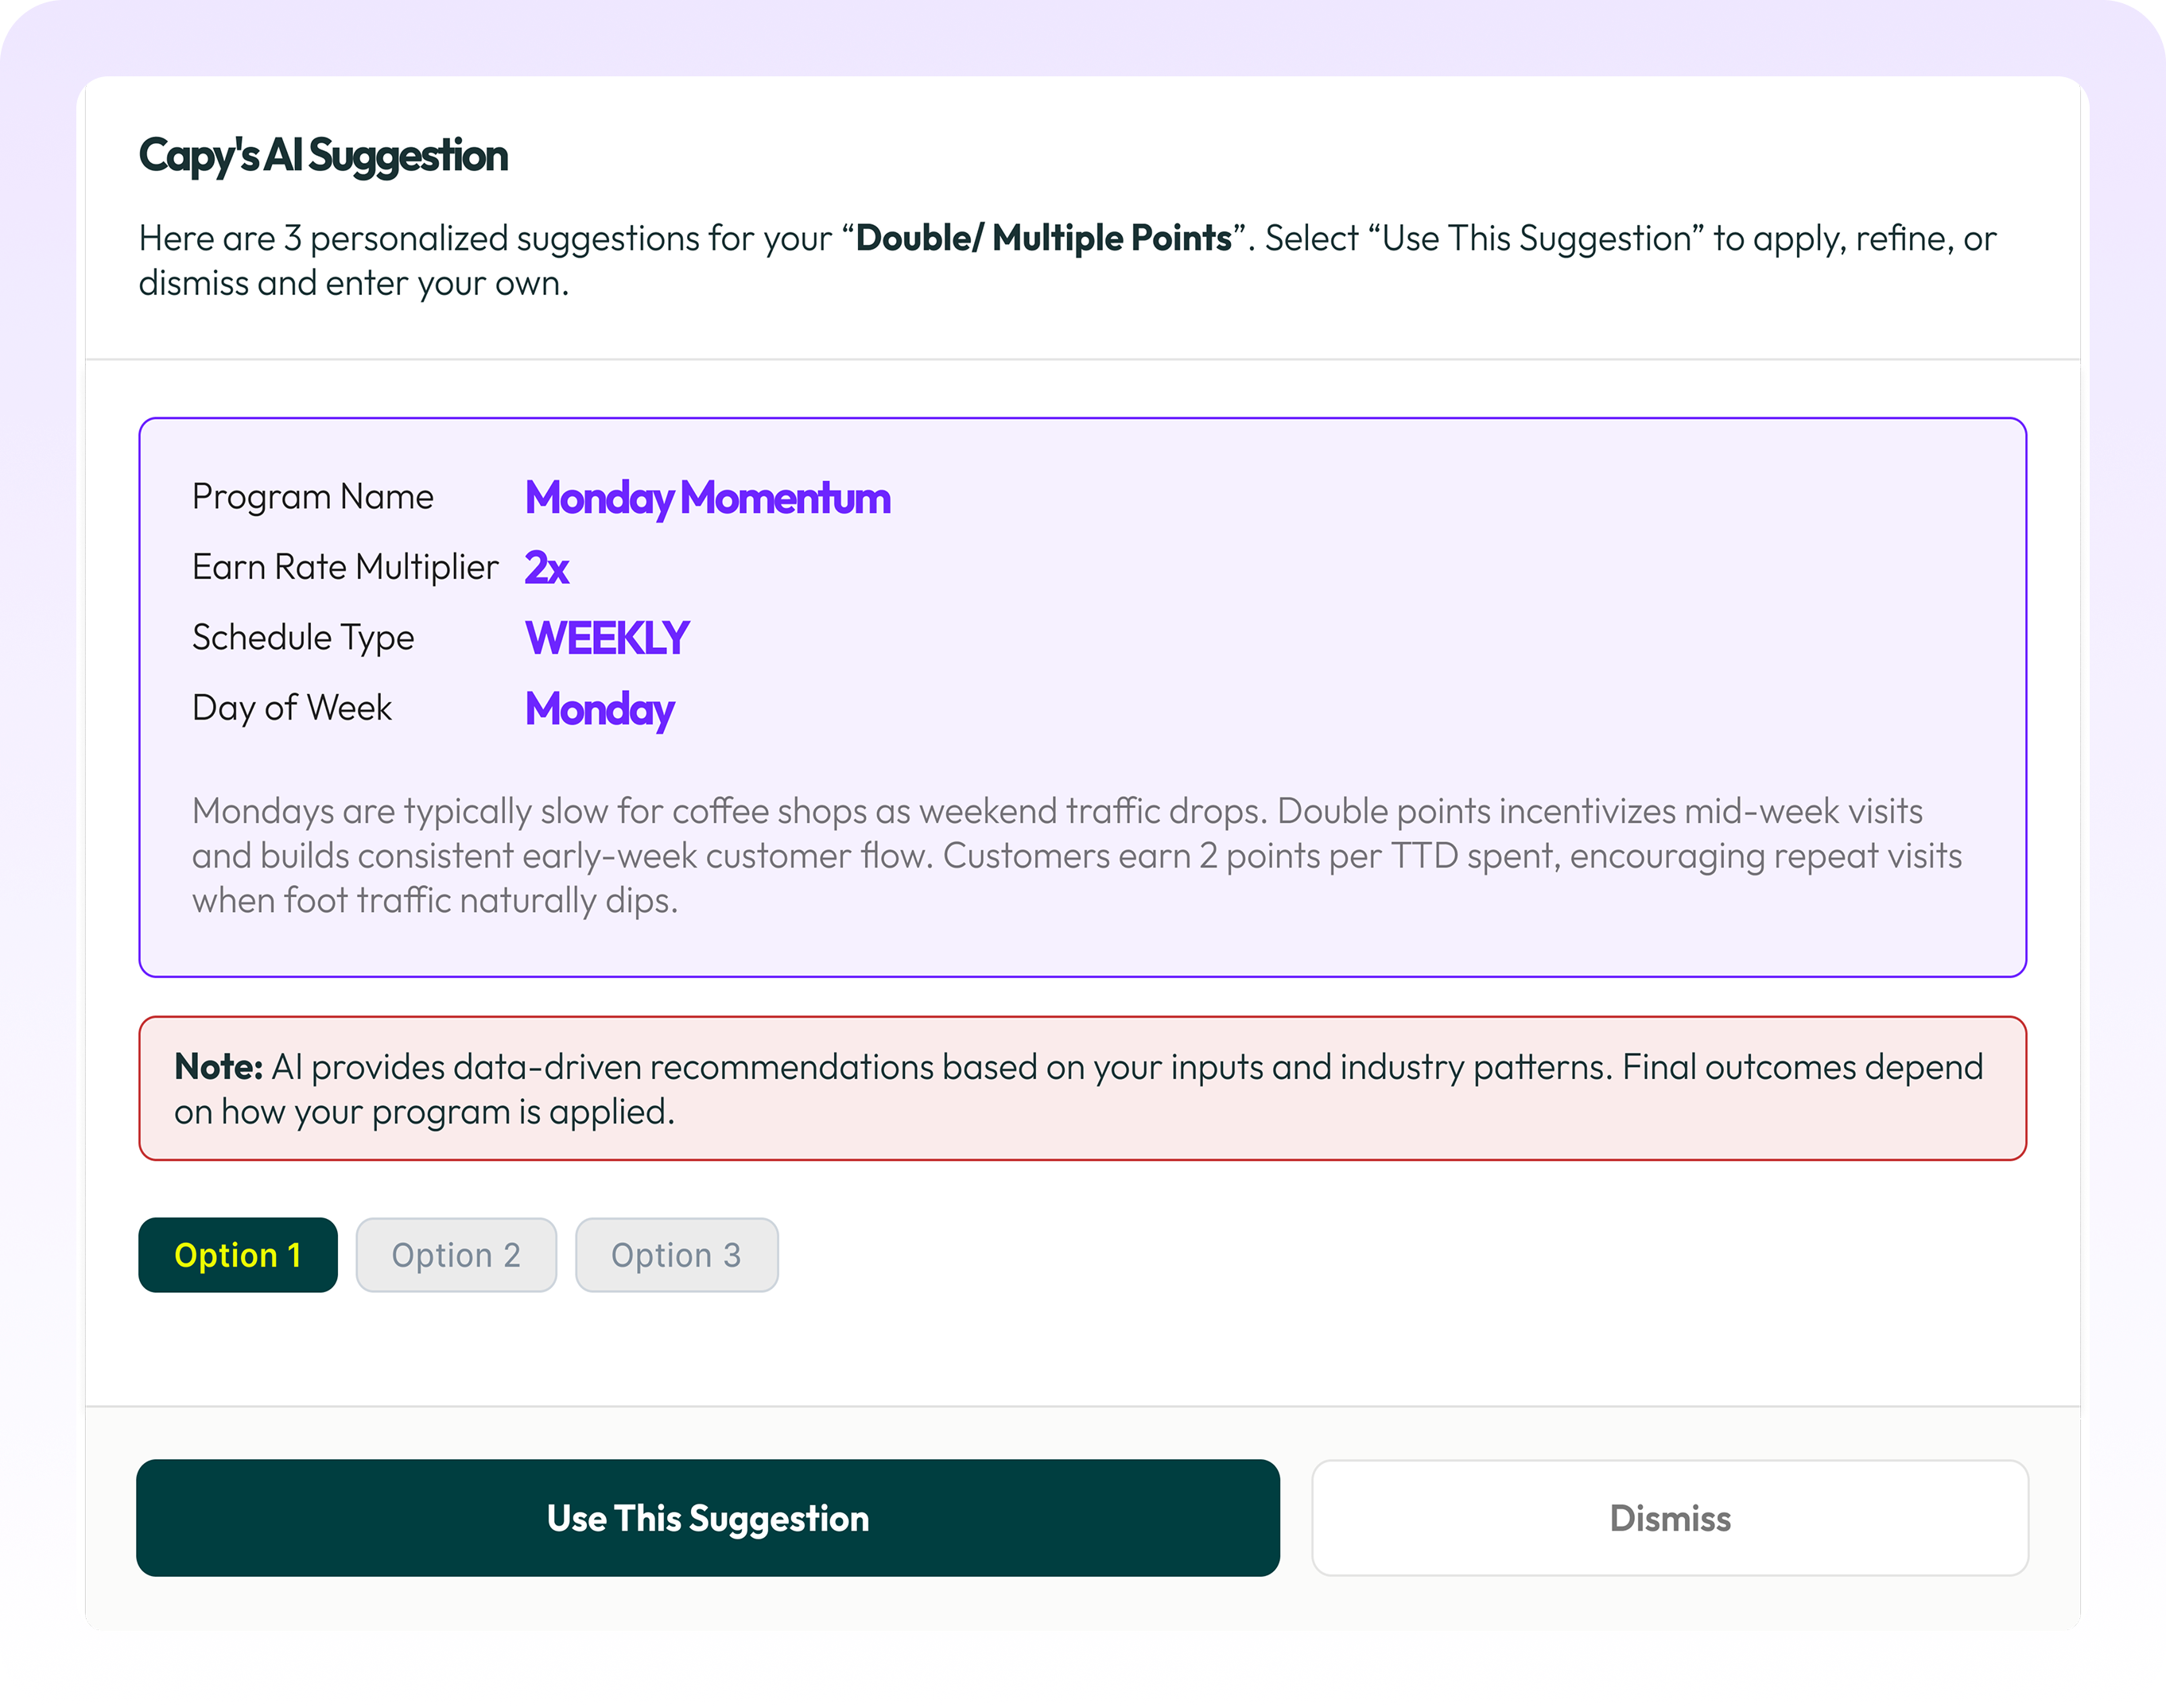Click the Use This Suggestion button

click(707, 1518)
